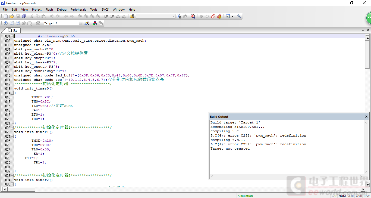Open Manage Components with the colored blocks icon
Viewport: 371px width, 198px height.
[95, 23]
